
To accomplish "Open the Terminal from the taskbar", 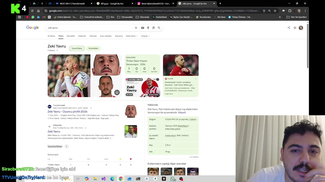I will coord(138,179).
